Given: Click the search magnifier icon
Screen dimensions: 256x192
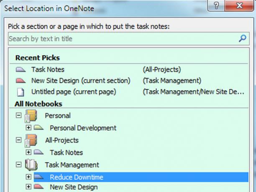Looking at the screenshot, I should 243,38.
